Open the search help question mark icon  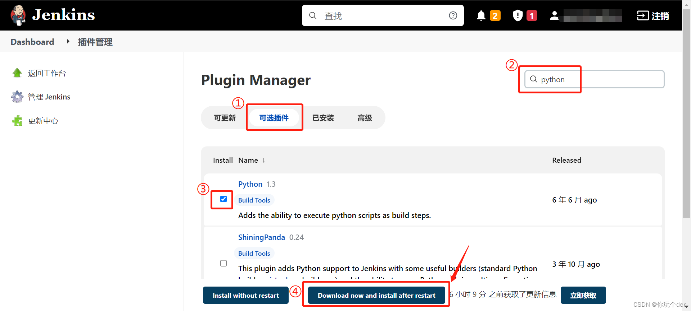pyautogui.click(x=453, y=15)
